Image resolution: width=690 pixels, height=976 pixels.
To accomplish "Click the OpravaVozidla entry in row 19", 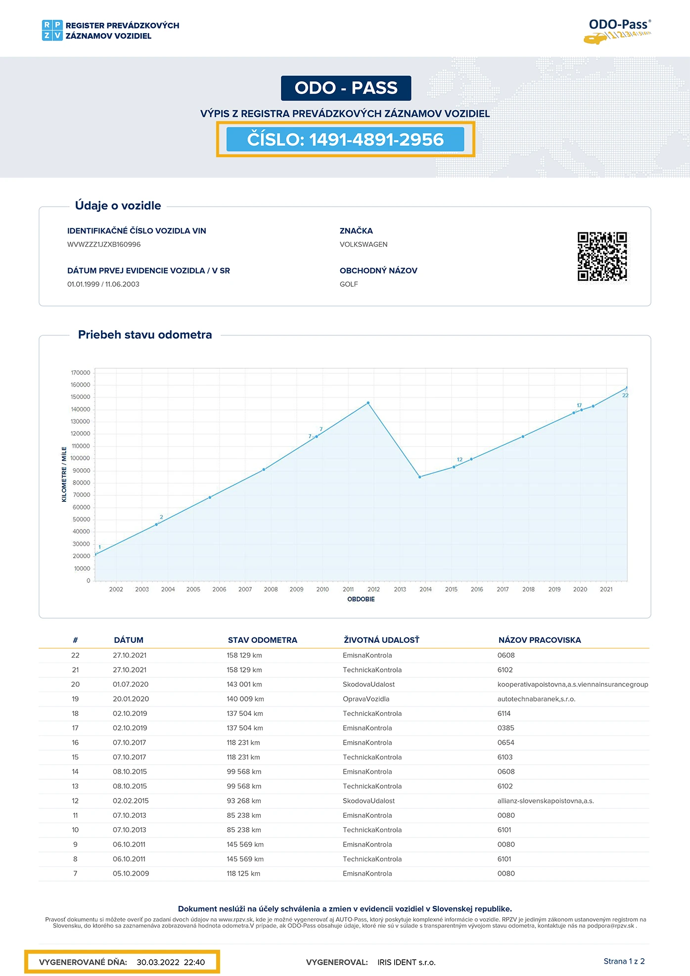I will pyautogui.click(x=366, y=699).
